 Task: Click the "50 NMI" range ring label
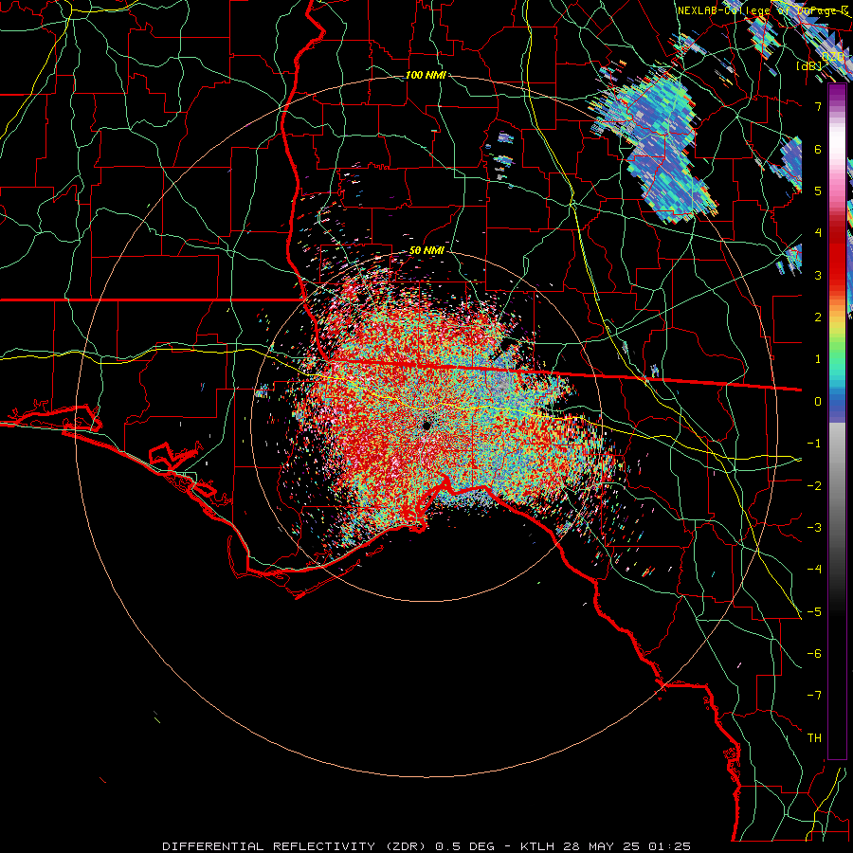(x=427, y=251)
